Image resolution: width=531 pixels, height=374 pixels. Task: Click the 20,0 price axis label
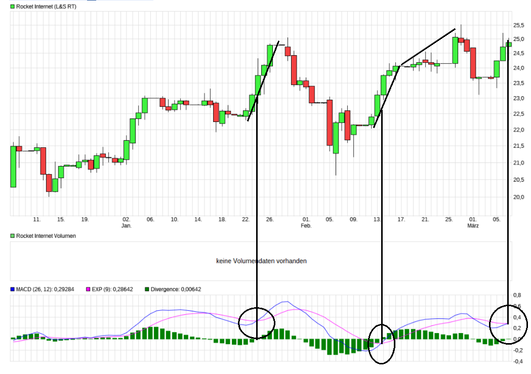(519, 197)
